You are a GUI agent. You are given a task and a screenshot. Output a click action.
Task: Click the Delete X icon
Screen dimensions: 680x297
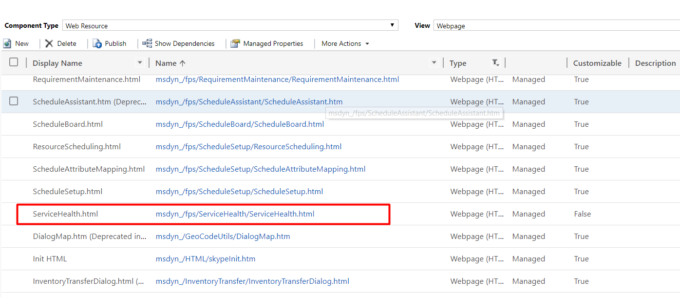[49, 43]
